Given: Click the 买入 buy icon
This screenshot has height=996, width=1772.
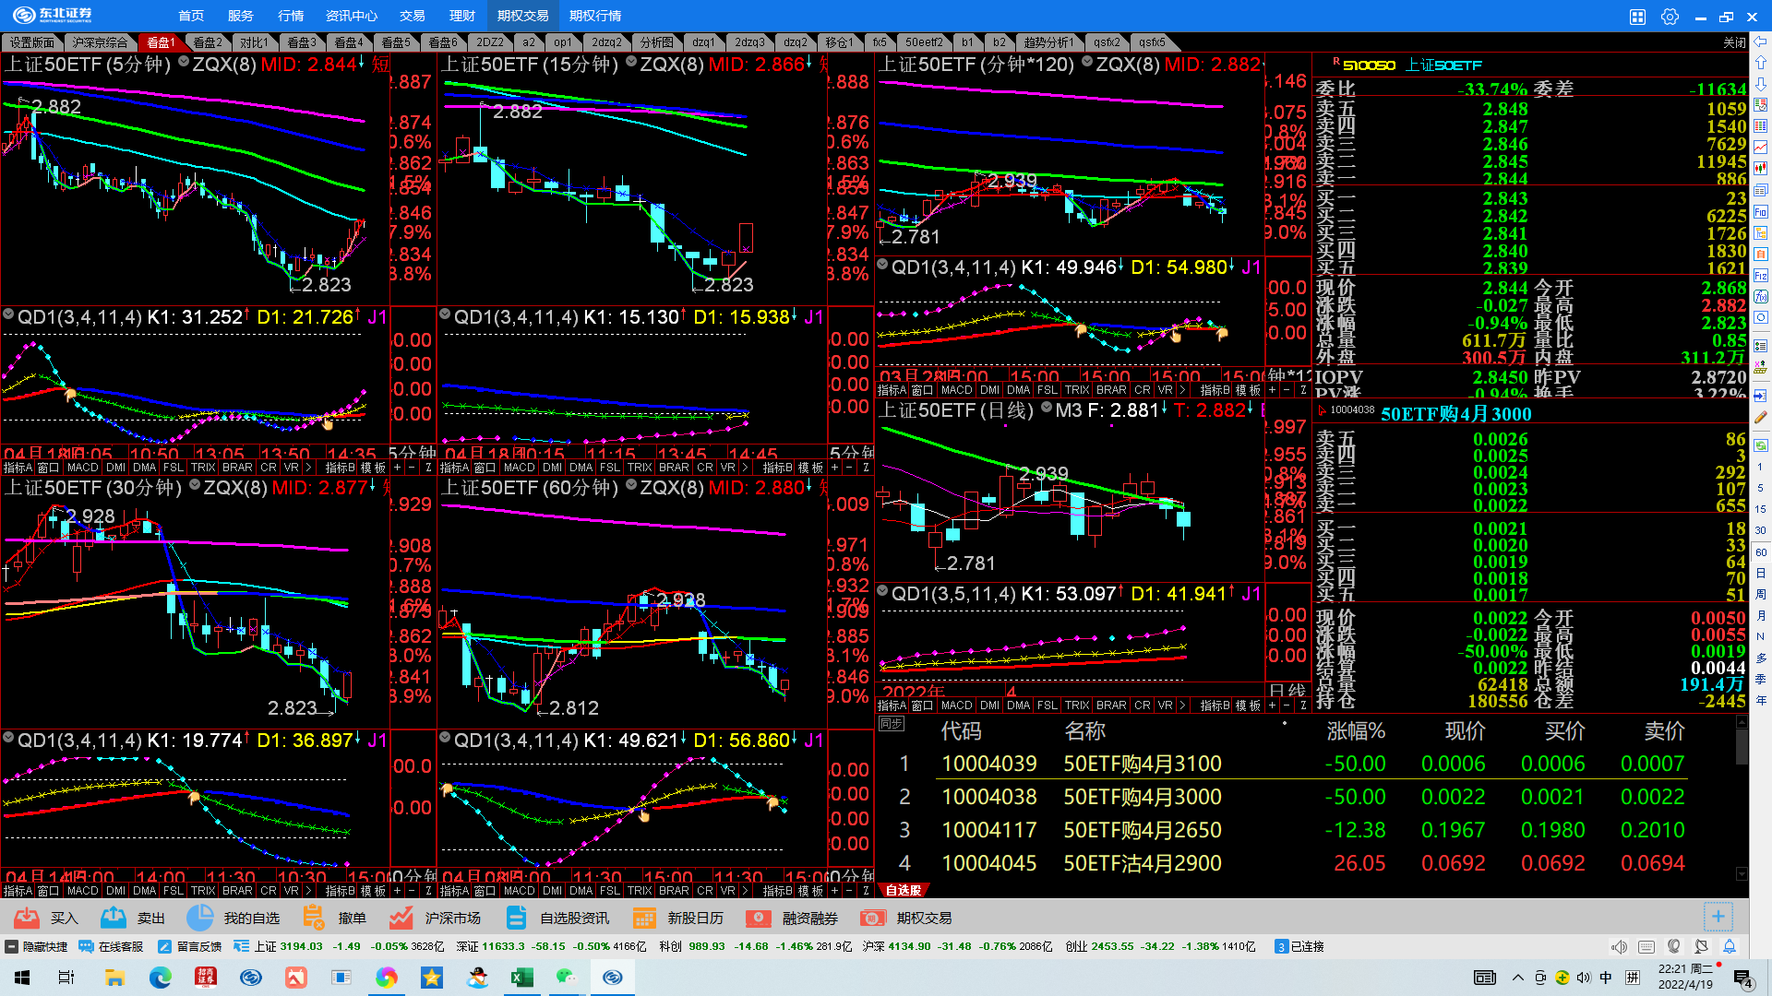Looking at the screenshot, I should click(27, 918).
